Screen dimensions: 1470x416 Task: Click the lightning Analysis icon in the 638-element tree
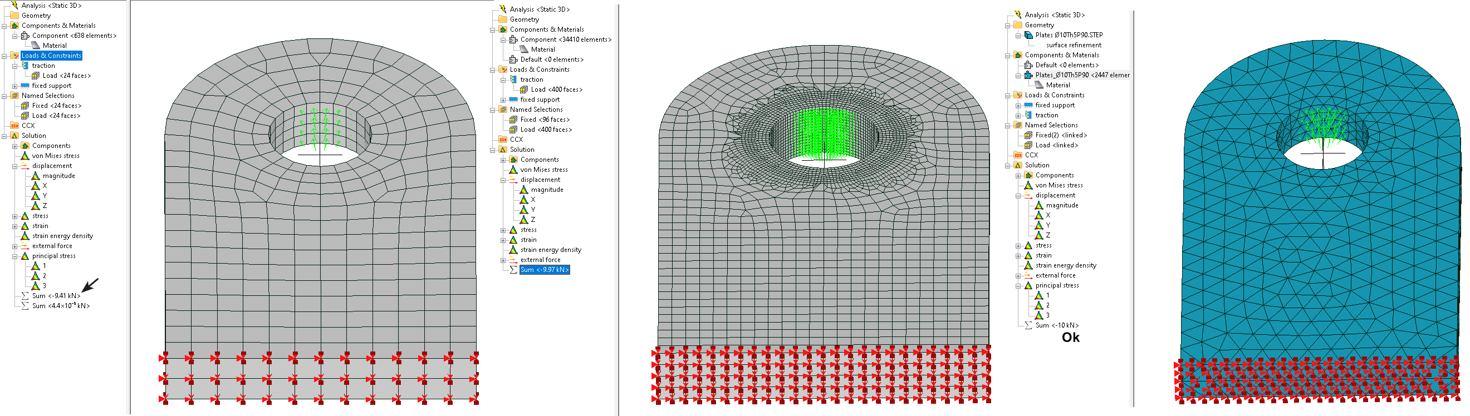(x=15, y=5)
